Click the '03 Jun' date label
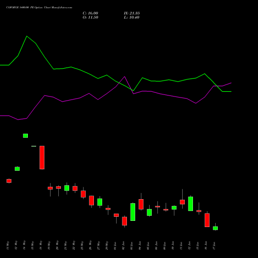This screenshot has height=258, width=258. pyautogui.click(x=132, y=246)
